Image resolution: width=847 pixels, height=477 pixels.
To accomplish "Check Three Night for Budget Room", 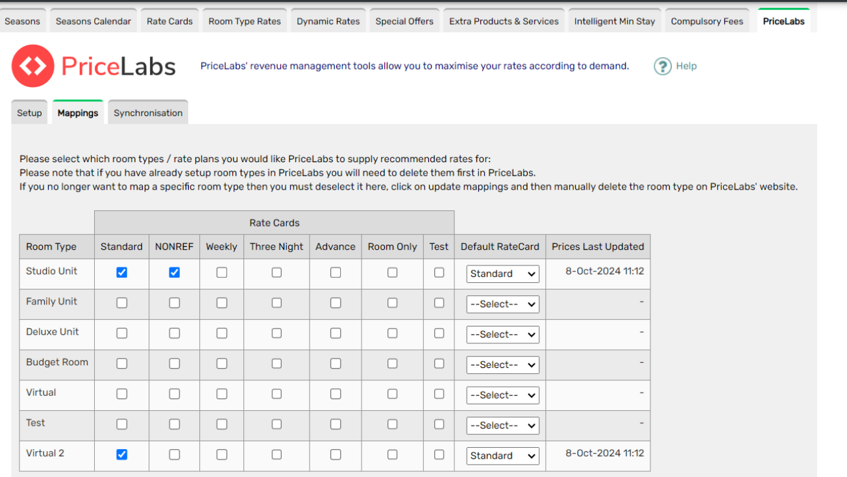I will coord(276,364).
